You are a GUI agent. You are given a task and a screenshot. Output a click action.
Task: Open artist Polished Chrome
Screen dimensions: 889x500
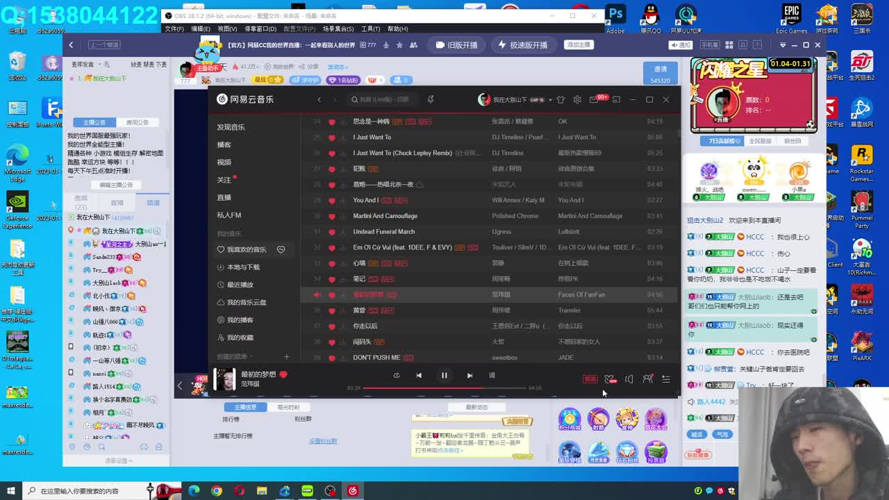[515, 216]
